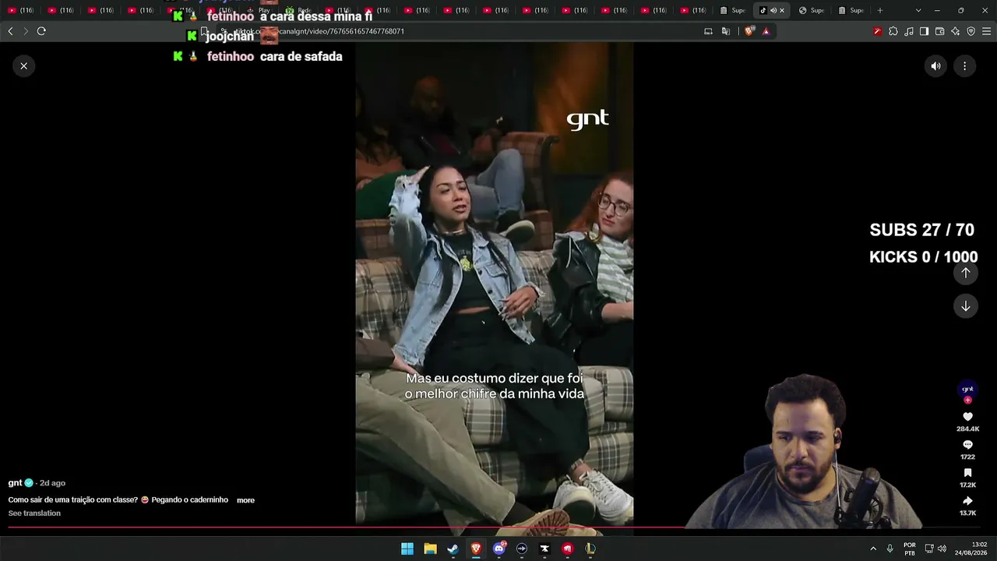Open the tab search dropdown chevron

(x=918, y=10)
